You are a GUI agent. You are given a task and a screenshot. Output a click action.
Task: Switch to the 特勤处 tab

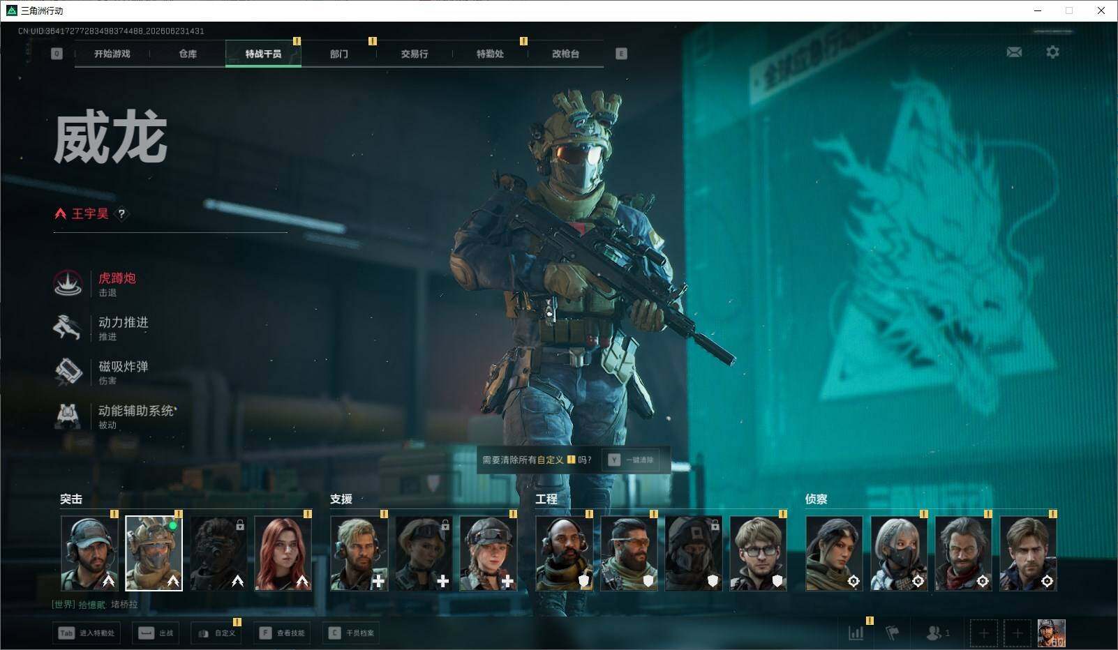490,54
